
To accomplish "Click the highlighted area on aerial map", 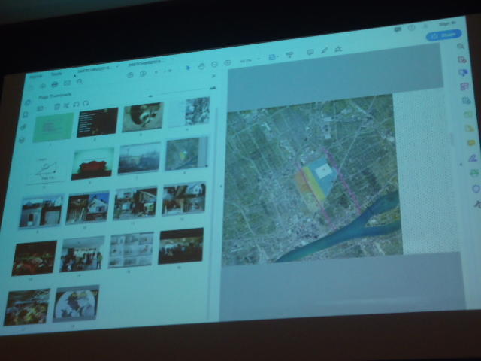I will tap(316, 178).
